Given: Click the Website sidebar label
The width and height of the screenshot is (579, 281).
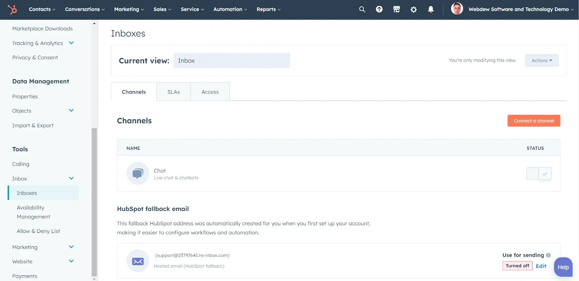Looking at the screenshot, I should (x=22, y=261).
